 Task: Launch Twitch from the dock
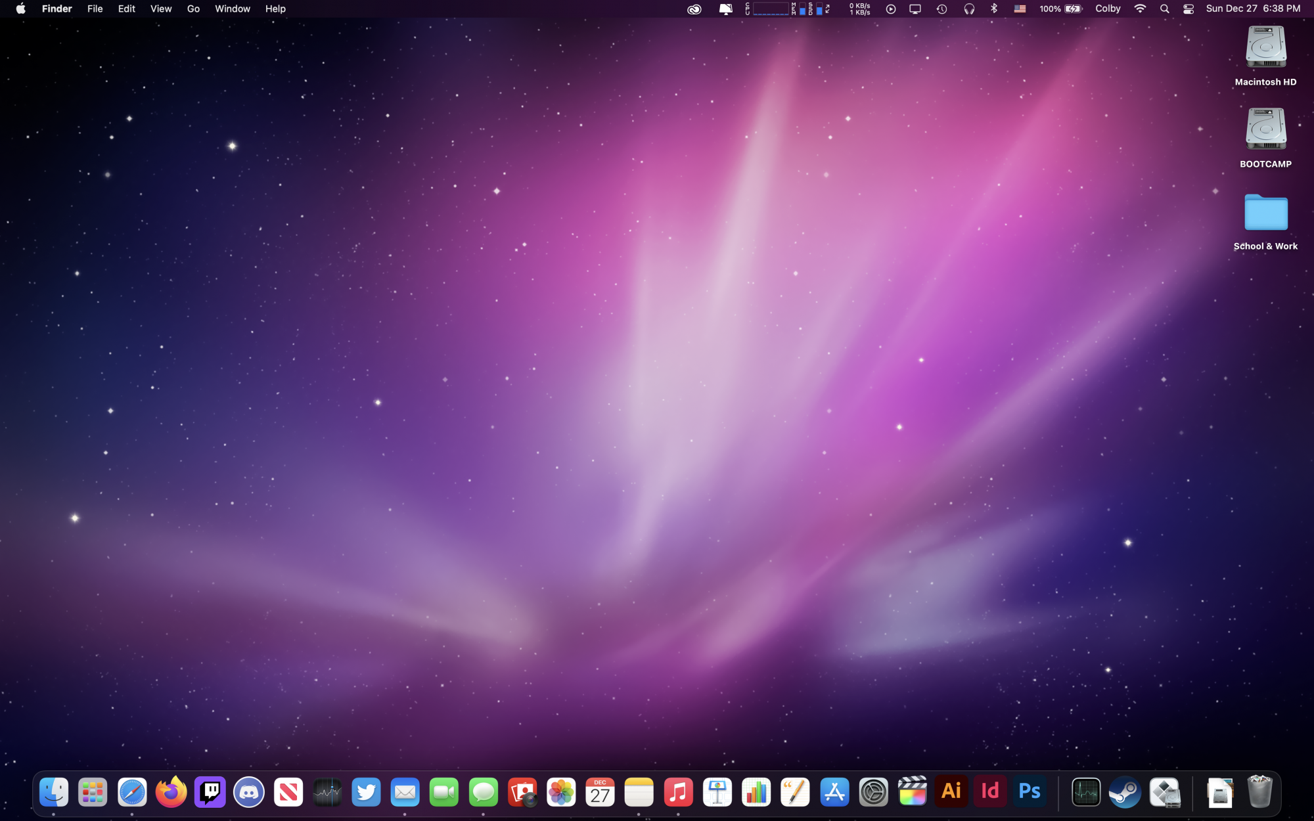pyautogui.click(x=210, y=792)
